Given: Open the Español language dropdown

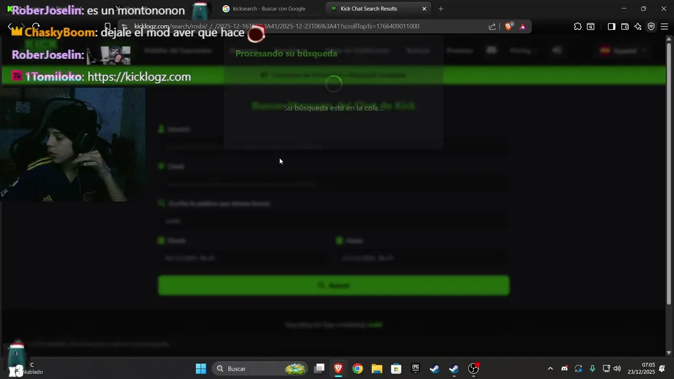Looking at the screenshot, I should (623, 51).
